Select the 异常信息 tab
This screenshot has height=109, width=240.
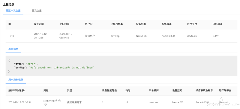[x=13, y=49]
